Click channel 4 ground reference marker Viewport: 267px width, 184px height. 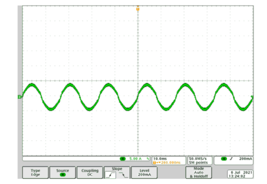click(x=20, y=97)
